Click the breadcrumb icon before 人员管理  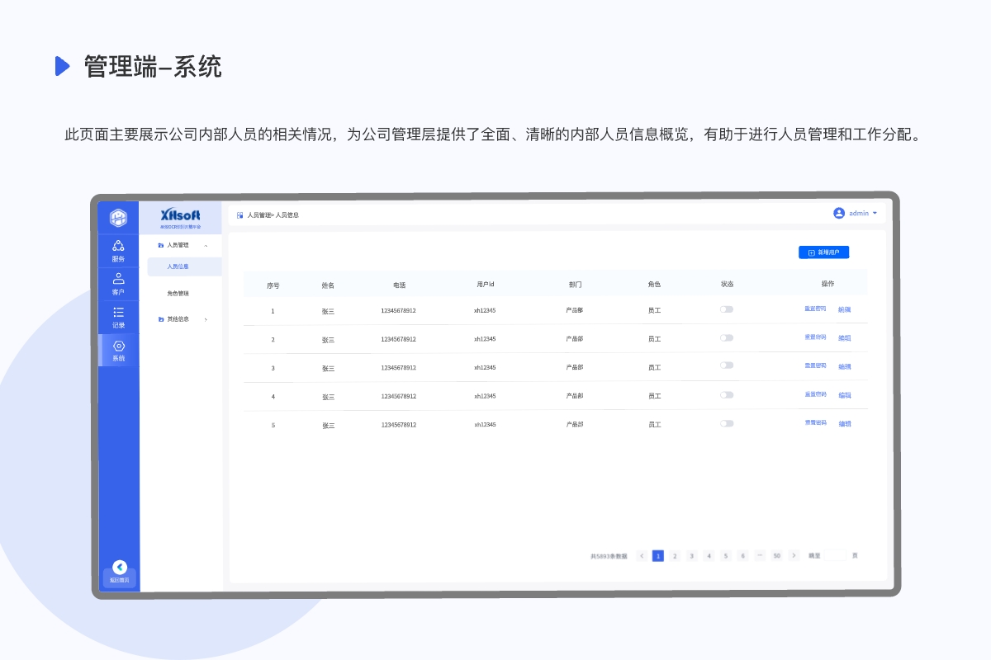coord(240,215)
